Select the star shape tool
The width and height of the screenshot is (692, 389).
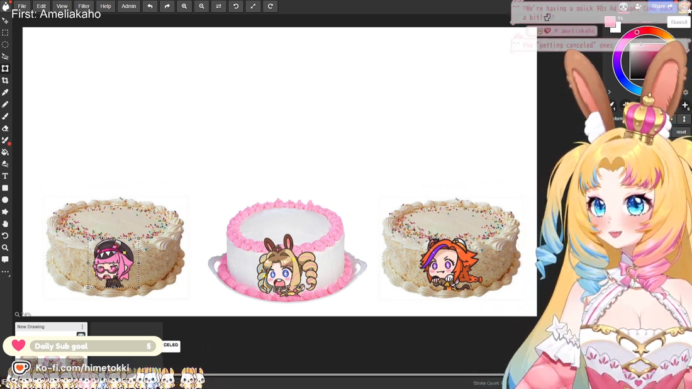tap(5, 212)
